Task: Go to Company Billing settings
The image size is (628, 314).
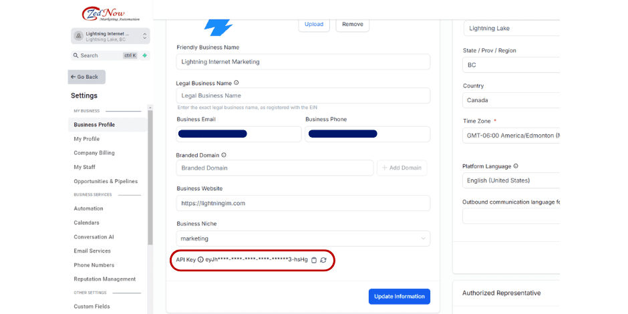Action: [x=94, y=153]
